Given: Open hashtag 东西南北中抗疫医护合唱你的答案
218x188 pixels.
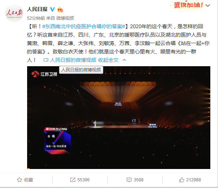Looking at the screenshot, I should coord(84,26).
